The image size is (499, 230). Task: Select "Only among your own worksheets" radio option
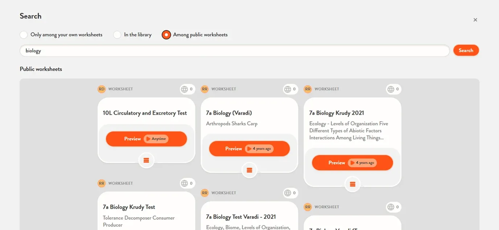pyautogui.click(x=24, y=35)
